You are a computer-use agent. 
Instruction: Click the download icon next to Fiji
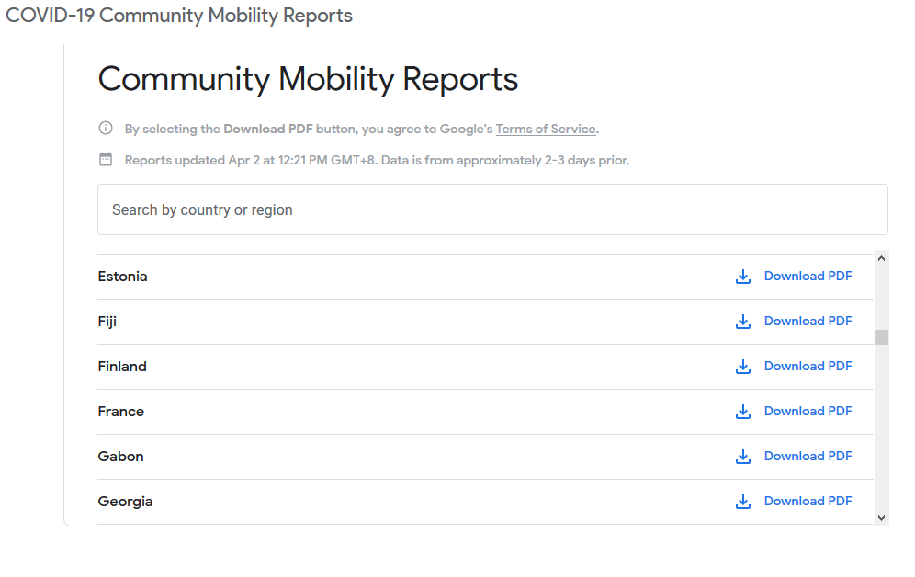coord(743,322)
